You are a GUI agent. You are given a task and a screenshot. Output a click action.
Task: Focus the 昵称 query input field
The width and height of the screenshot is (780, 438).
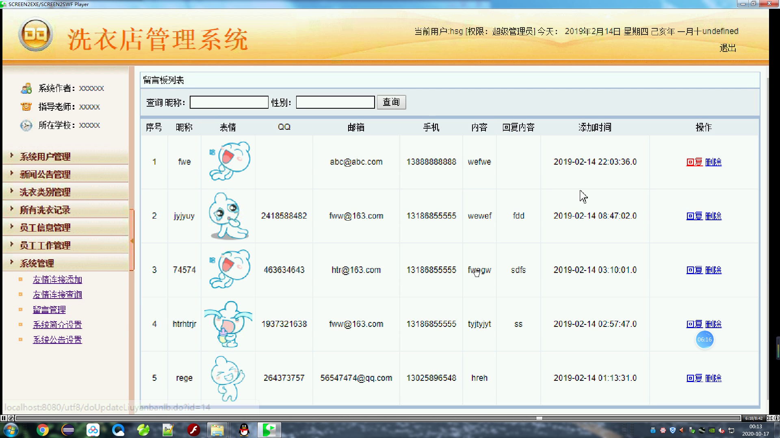pos(229,102)
